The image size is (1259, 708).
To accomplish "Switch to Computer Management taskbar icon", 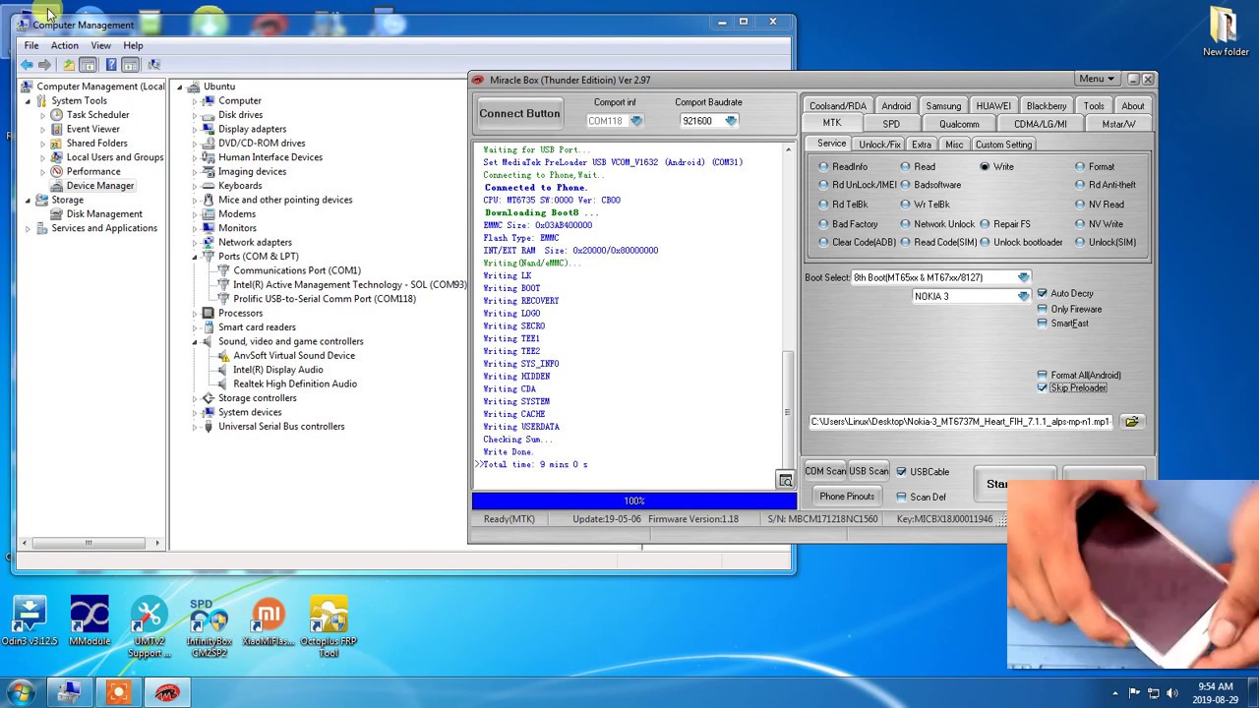I will tap(69, 693).
